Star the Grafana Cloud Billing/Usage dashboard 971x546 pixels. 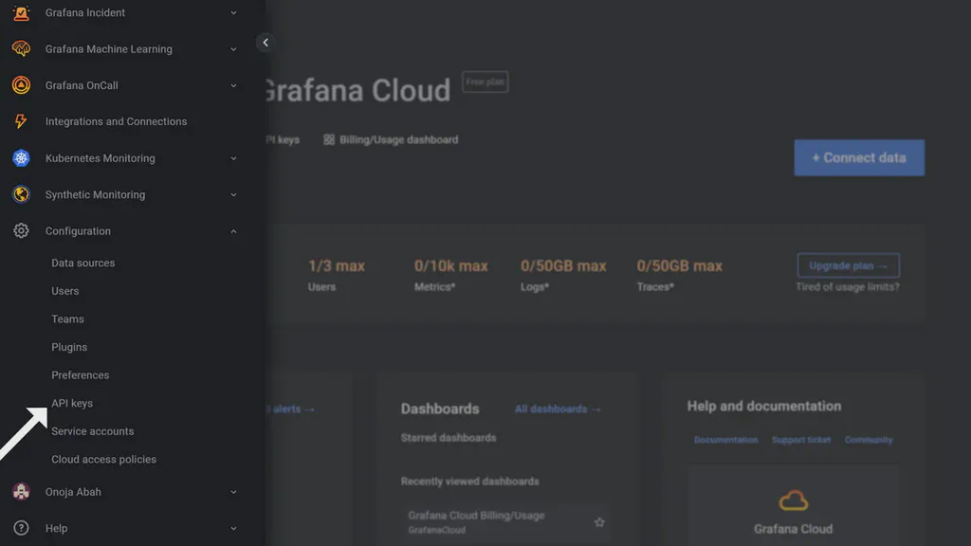[x=599, y=521]
